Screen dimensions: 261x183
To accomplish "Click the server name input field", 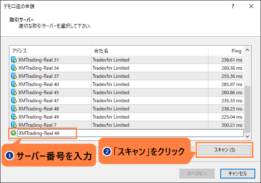I will pos(130,133).
